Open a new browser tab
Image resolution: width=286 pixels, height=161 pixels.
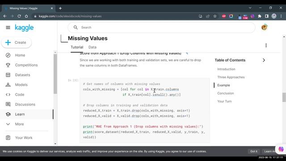click(x=60, y=8)
